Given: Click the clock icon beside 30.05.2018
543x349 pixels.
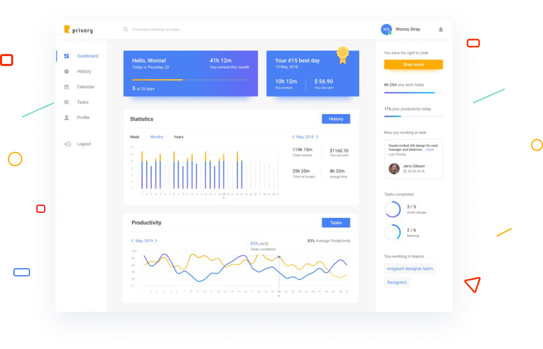Looking at the screenshot, I should click(x=405, y=171).
